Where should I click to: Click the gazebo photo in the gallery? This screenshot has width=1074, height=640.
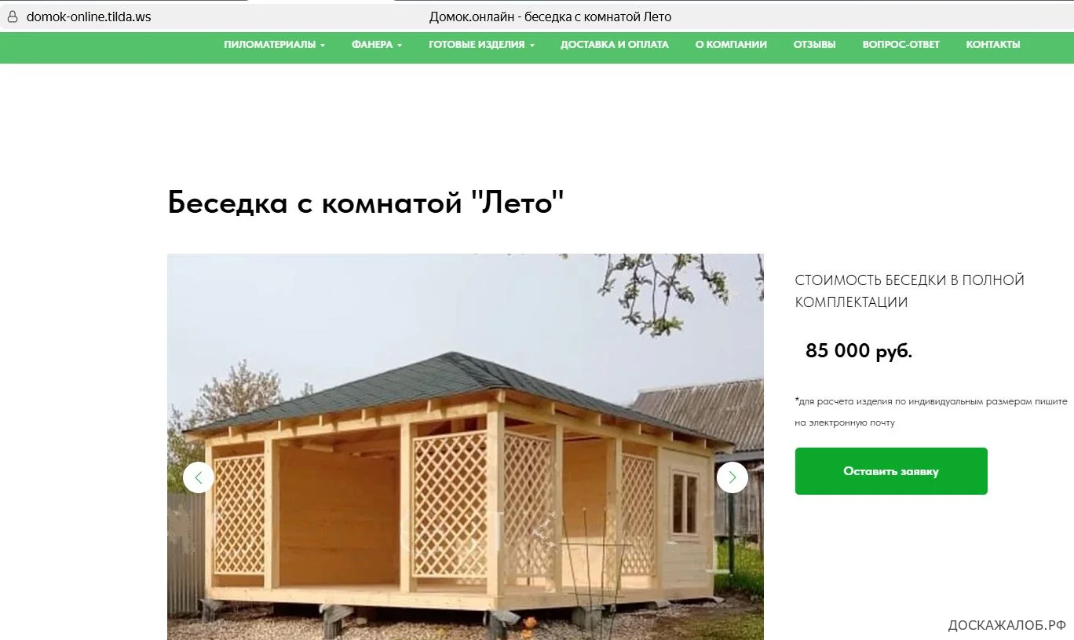(x=465, y=446)
